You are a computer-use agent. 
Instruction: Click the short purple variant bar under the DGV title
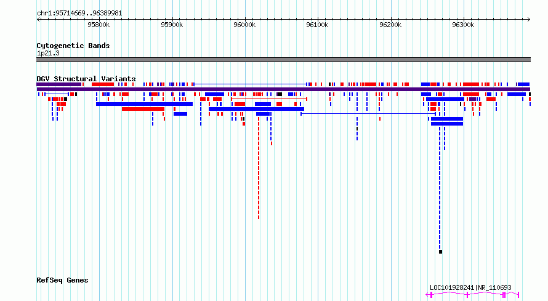pyautogui.click(x=58, y=84)
